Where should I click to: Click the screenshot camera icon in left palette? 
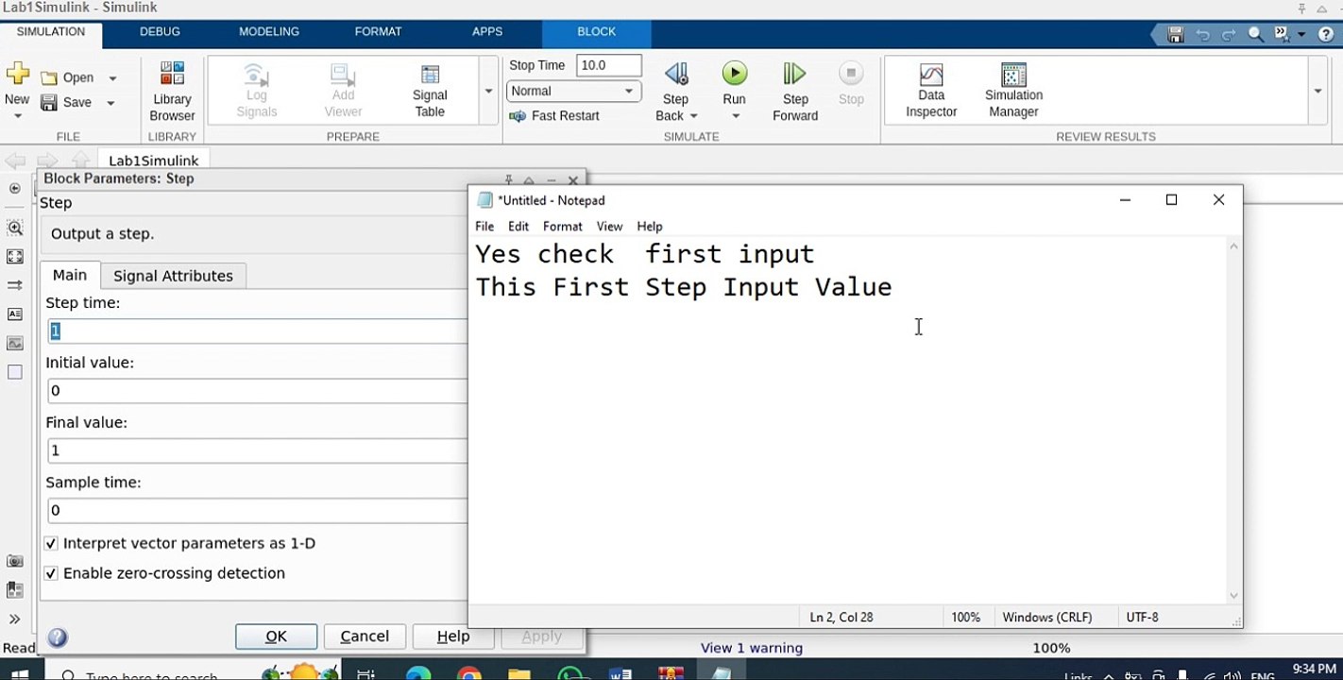15,561
